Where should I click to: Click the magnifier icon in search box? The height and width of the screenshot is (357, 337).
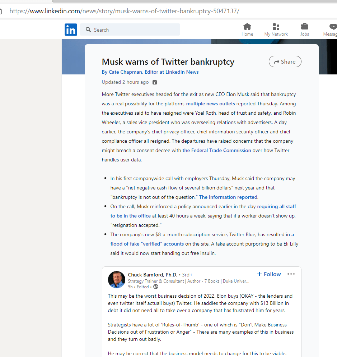coord(88,30)
